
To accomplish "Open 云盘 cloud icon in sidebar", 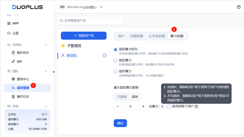I will coord(9,33).
